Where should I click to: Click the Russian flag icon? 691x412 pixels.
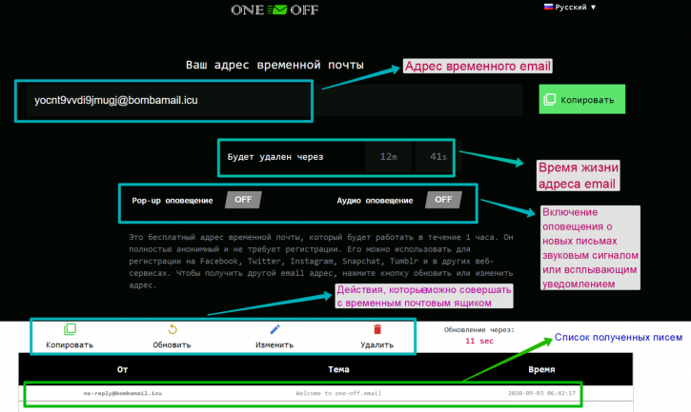click(x=548, y=7)
